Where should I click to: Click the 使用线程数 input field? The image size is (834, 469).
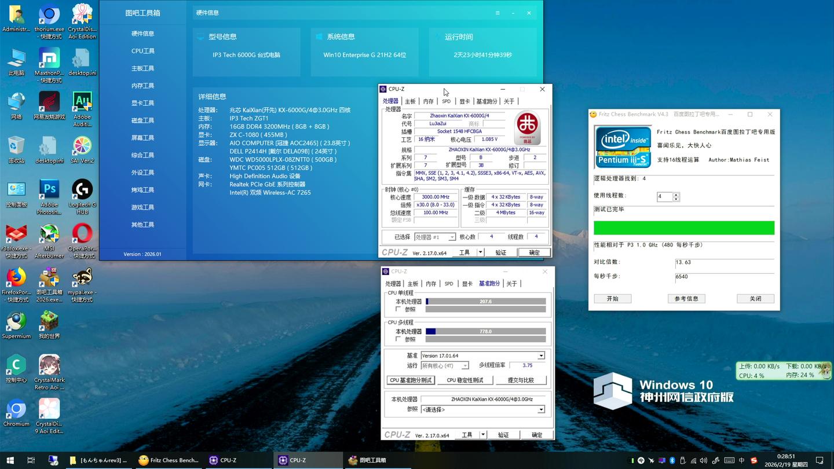pos(665,197)
